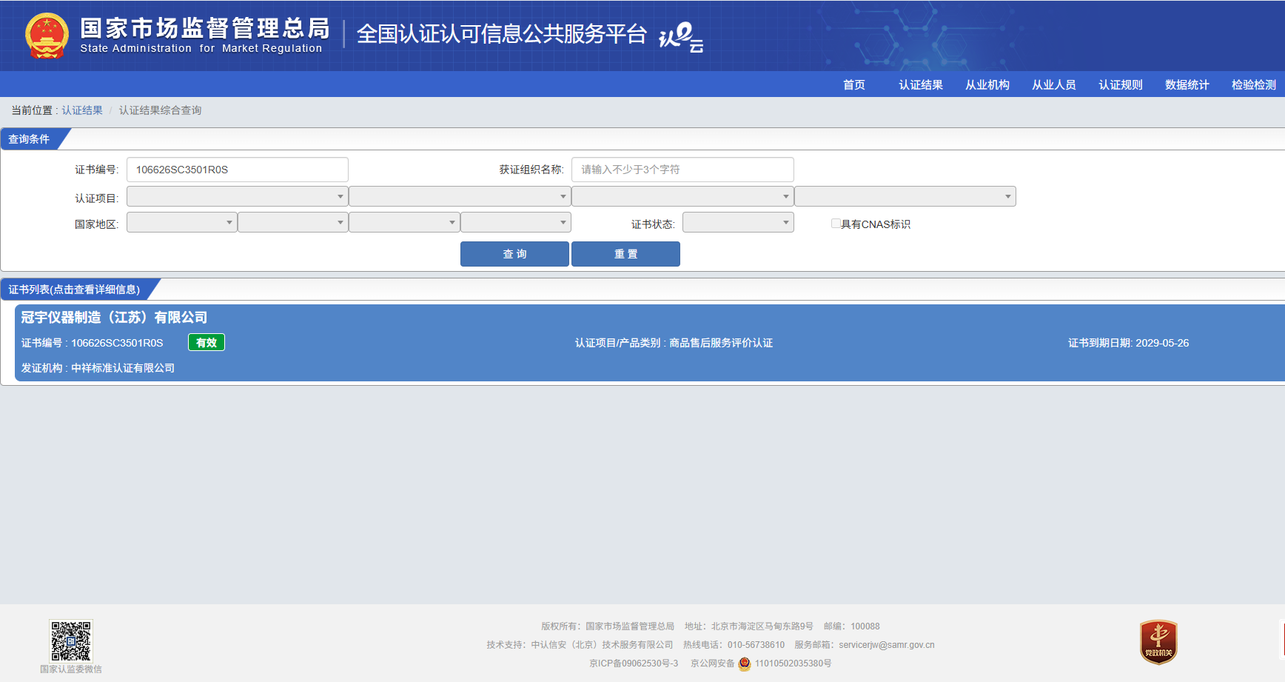The image size is (1285, 682).
Task: Open the 从业机构 navigation menu
Action: tap(987, 84)
